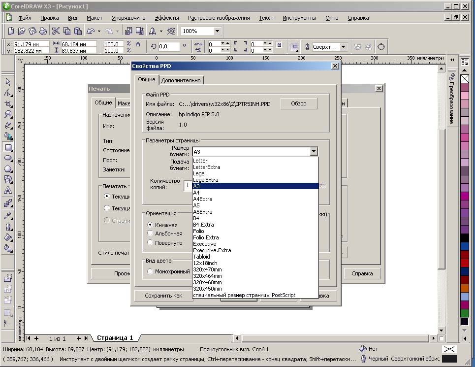
Task: Cut the selection with the scissors icon
Action: click(56, 31)
